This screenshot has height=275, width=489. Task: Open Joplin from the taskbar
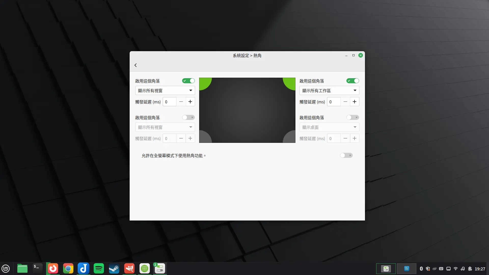(83, 268)
